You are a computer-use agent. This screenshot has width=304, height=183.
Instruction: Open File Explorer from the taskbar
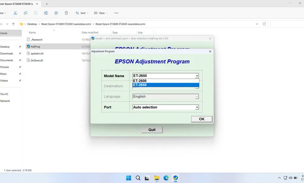pos(157,178)
